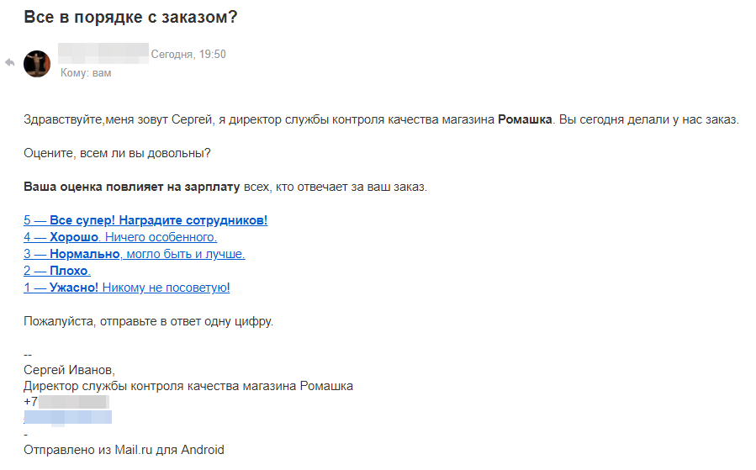Pick rating 1 — Ужасно!
The width and height of the screenshot is (756, 470).
(126, 288)
